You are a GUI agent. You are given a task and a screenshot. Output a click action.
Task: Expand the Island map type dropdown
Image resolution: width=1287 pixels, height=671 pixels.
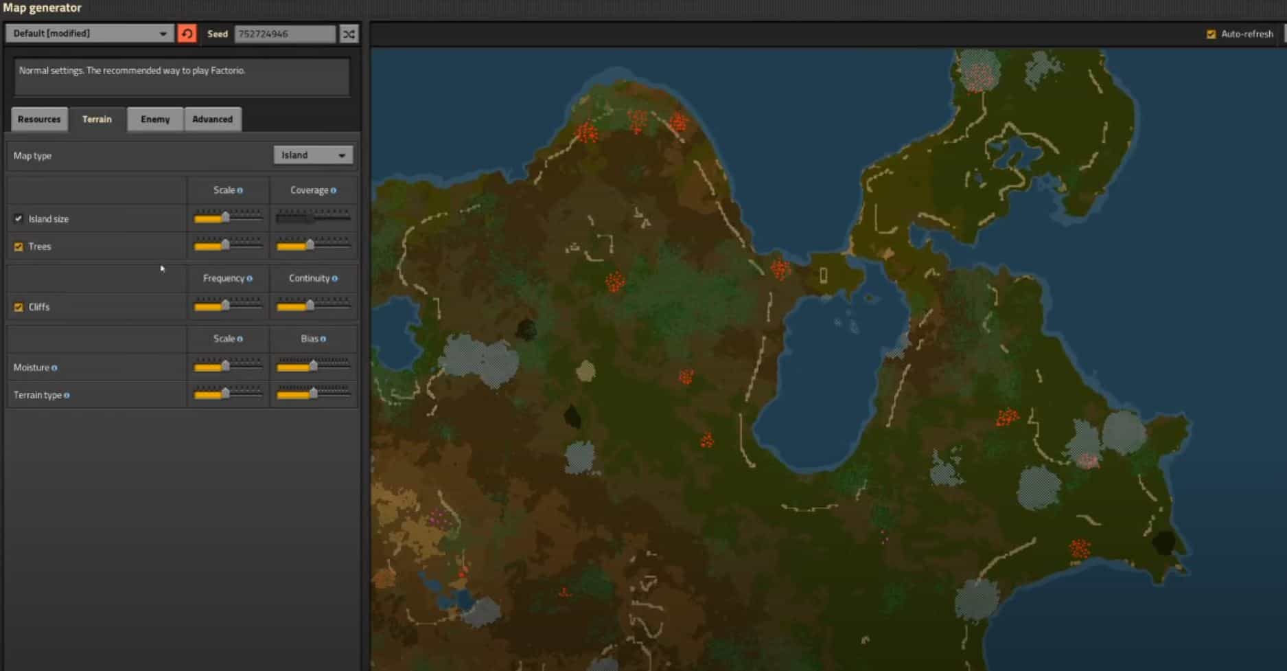(313, 155)
